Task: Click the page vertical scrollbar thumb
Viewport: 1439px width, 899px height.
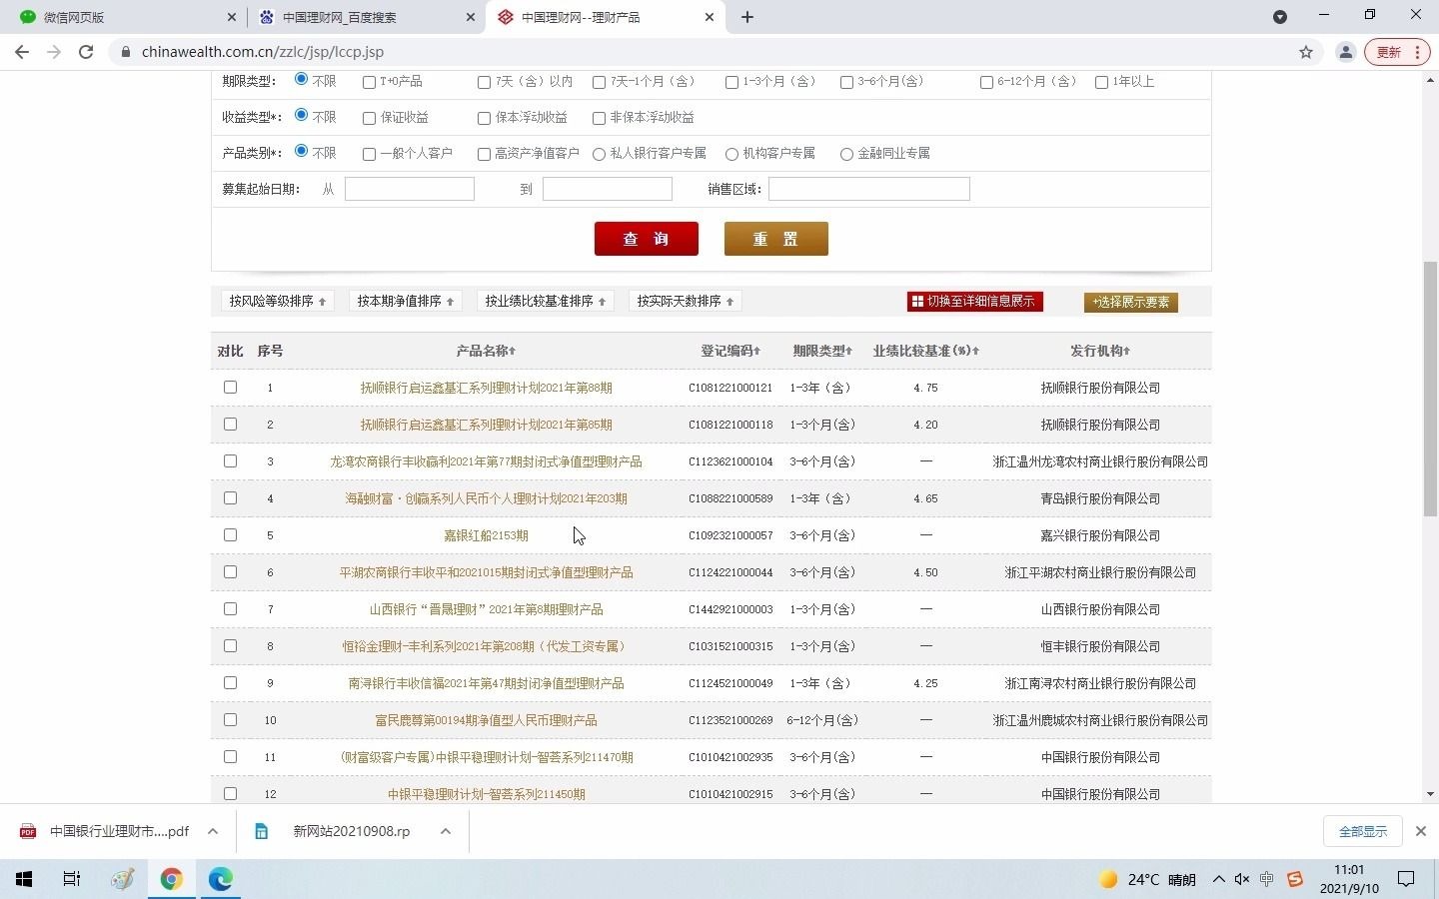Action: click(1430, 388)
